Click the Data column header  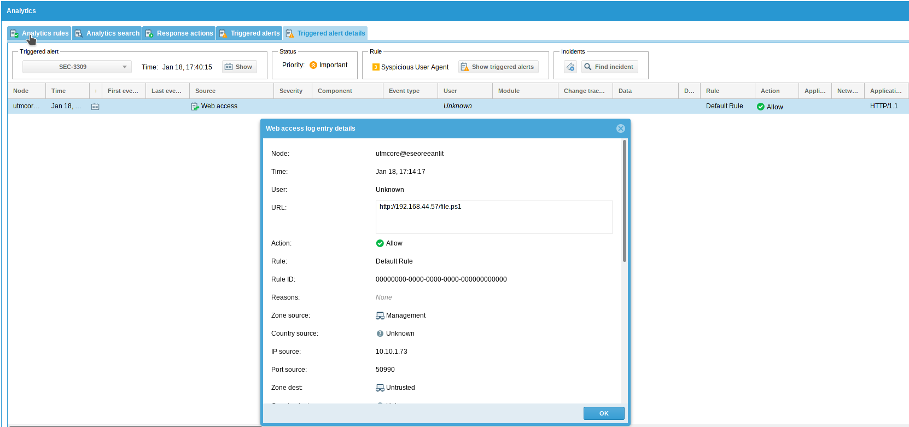tap(645, 91)
